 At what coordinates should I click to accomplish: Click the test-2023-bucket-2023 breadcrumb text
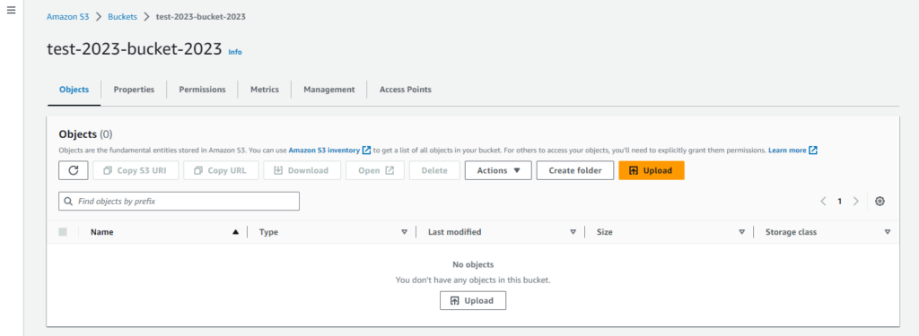[x=200, y=17]
